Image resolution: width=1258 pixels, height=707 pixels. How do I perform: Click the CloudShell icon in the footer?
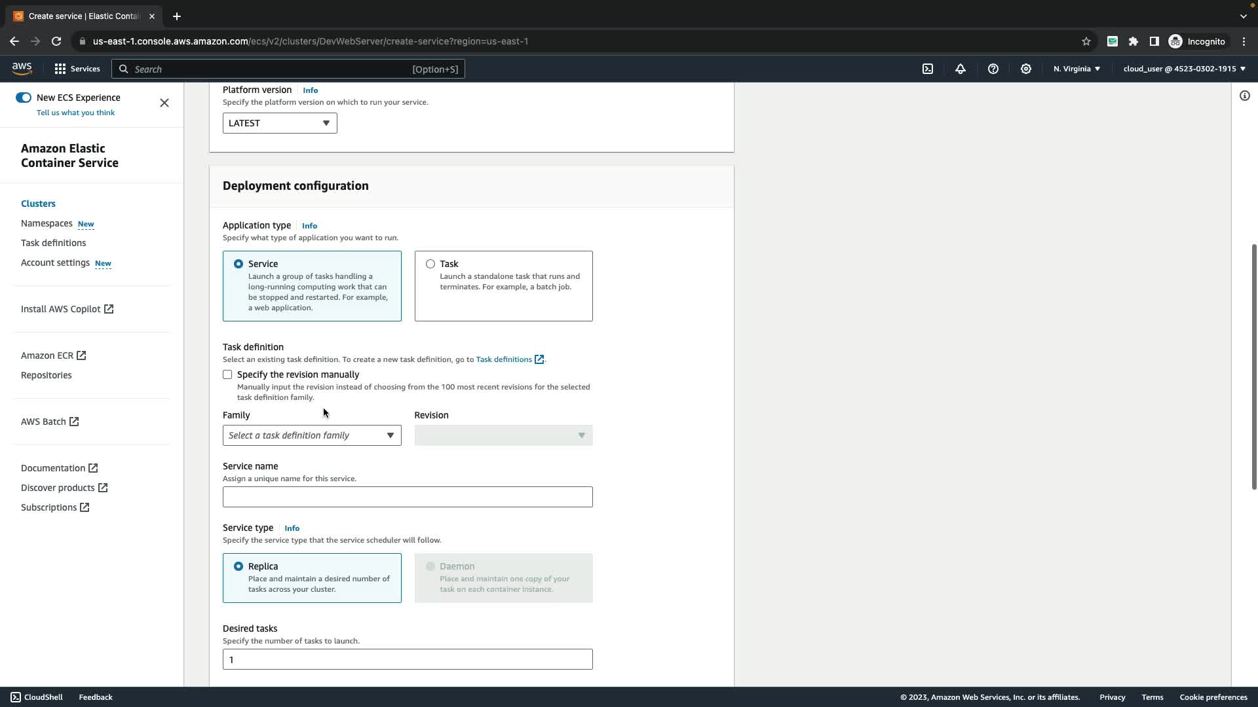[x=16, y=697]
